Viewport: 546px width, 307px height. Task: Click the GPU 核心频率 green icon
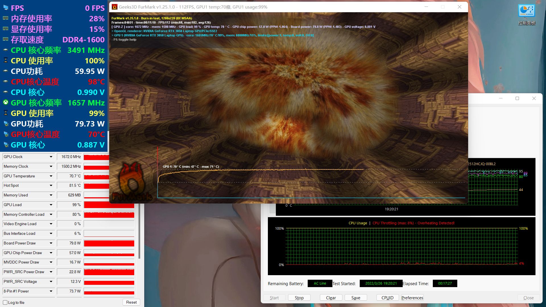point(5,103)
